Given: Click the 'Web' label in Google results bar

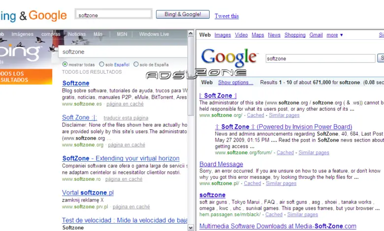Looking at the screenshot, I should coord(207,83).
